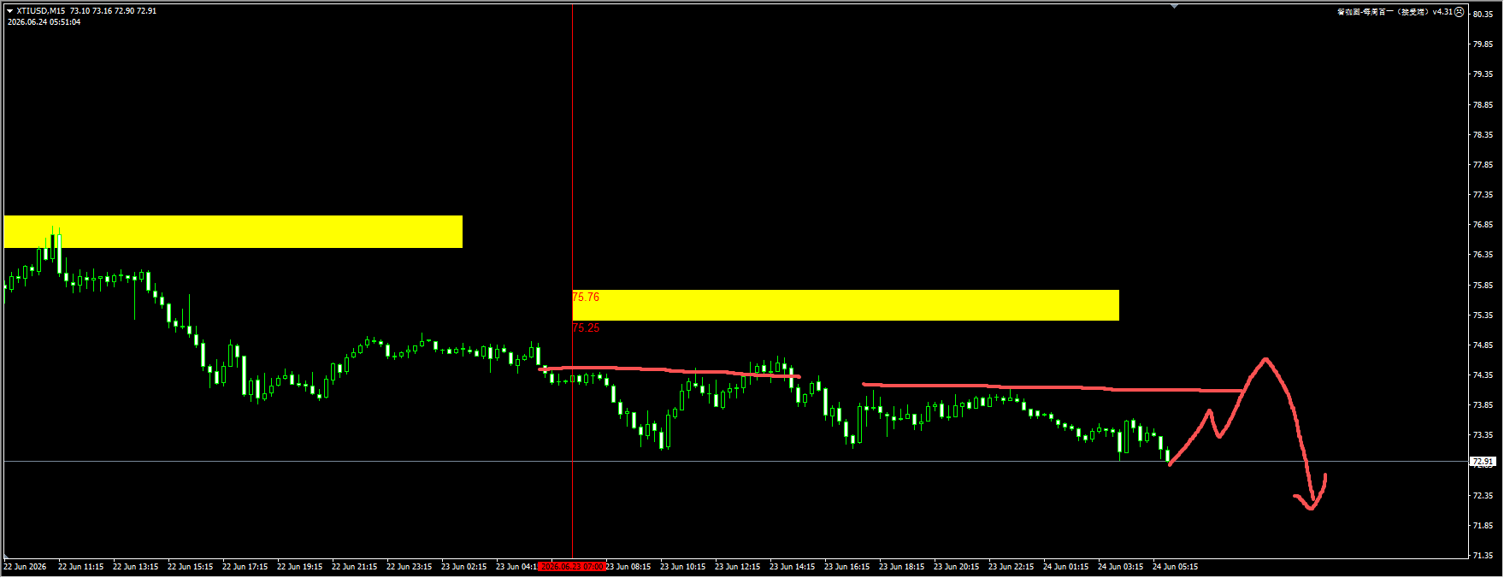This screenshot has height=578, width=1504.
Task: Click the 22 Jun 11:15 time axis label
Action: tap(80, 567)
